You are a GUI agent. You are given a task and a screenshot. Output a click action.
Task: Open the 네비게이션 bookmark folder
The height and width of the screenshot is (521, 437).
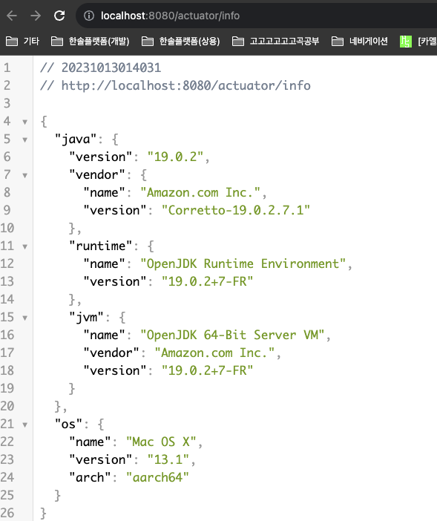click(360, 42)
